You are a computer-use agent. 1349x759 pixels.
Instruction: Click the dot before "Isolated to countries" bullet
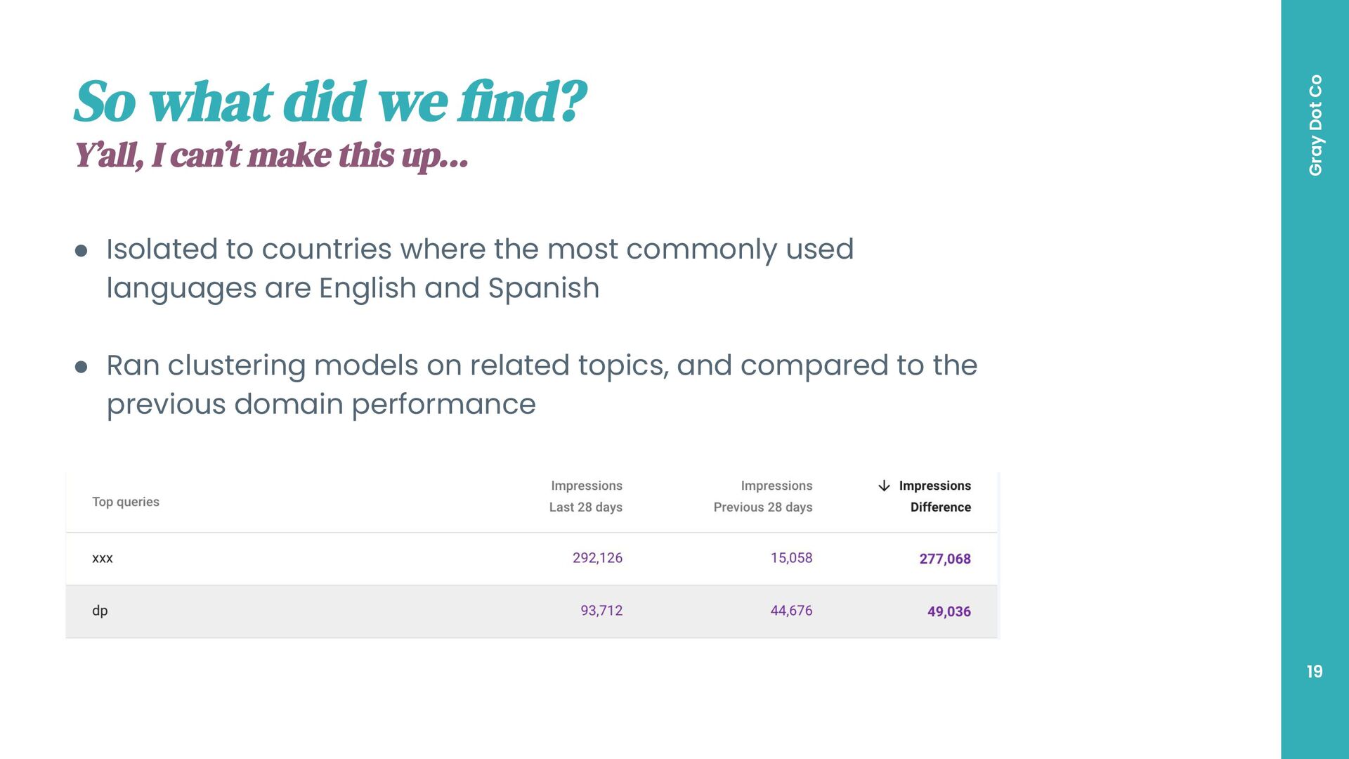click(x=82, y=251)
